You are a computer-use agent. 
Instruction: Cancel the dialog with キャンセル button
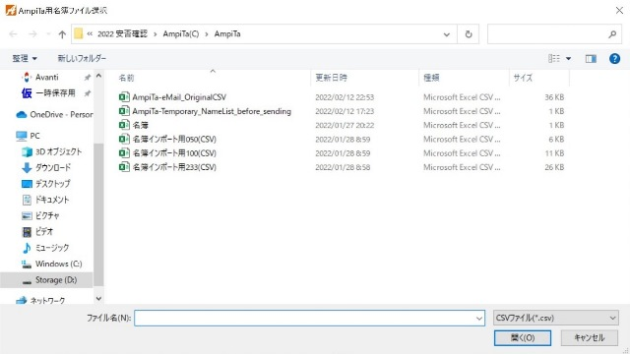[589, 337]
